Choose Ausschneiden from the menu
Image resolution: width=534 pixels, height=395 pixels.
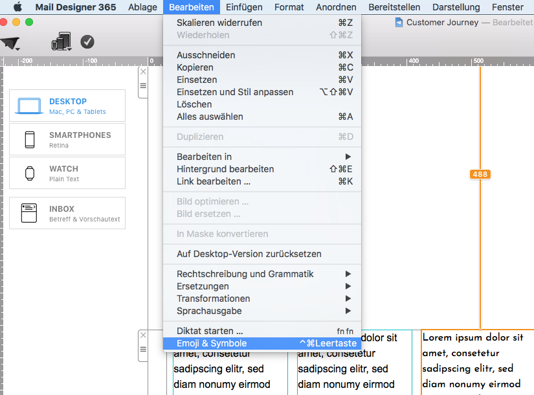(262, 55)
